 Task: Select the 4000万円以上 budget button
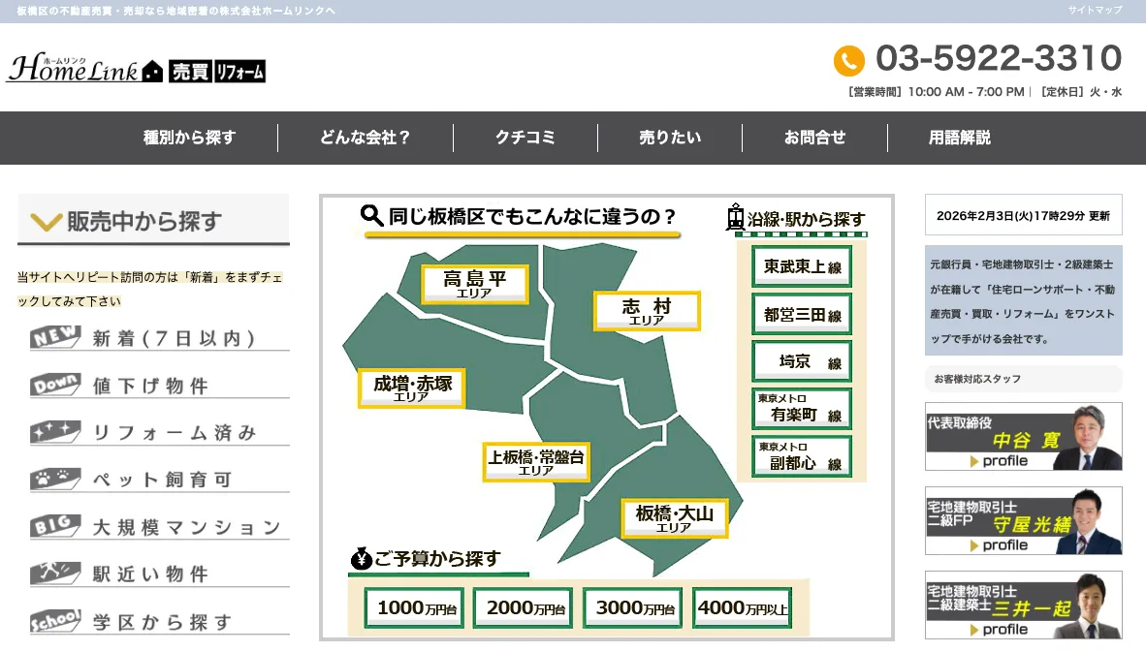click(x=742, y=607)
